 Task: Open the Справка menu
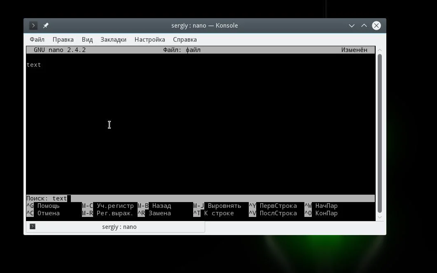185,40
